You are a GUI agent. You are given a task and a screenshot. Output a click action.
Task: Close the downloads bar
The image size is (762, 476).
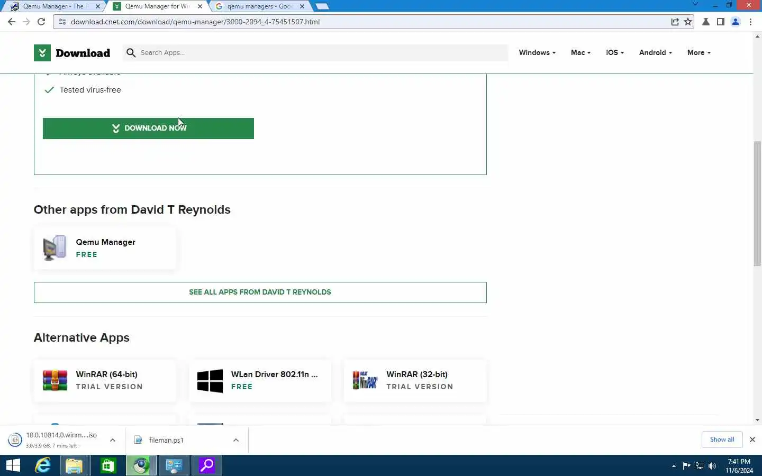click(752, 440)
